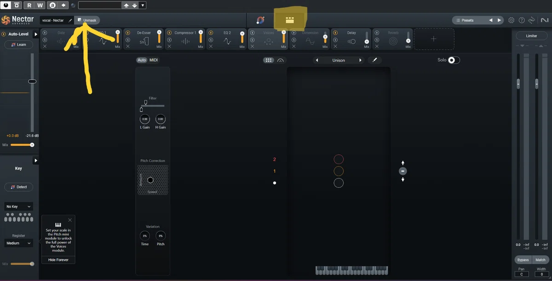The image size is (552, 281).
Task: Toggle the Voices module power button
Action: (252, 33)
